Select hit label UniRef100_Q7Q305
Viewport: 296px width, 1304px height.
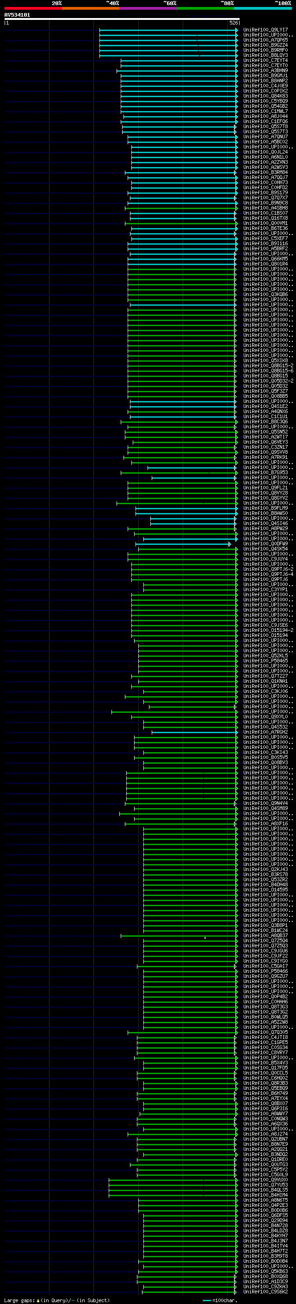click(265, 1032)
